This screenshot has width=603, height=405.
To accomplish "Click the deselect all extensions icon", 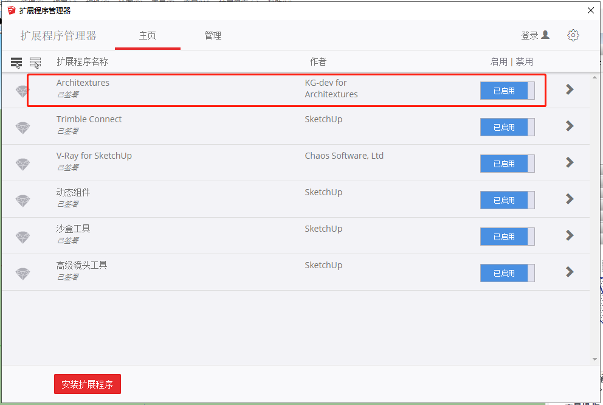I will tap(35, 63).
